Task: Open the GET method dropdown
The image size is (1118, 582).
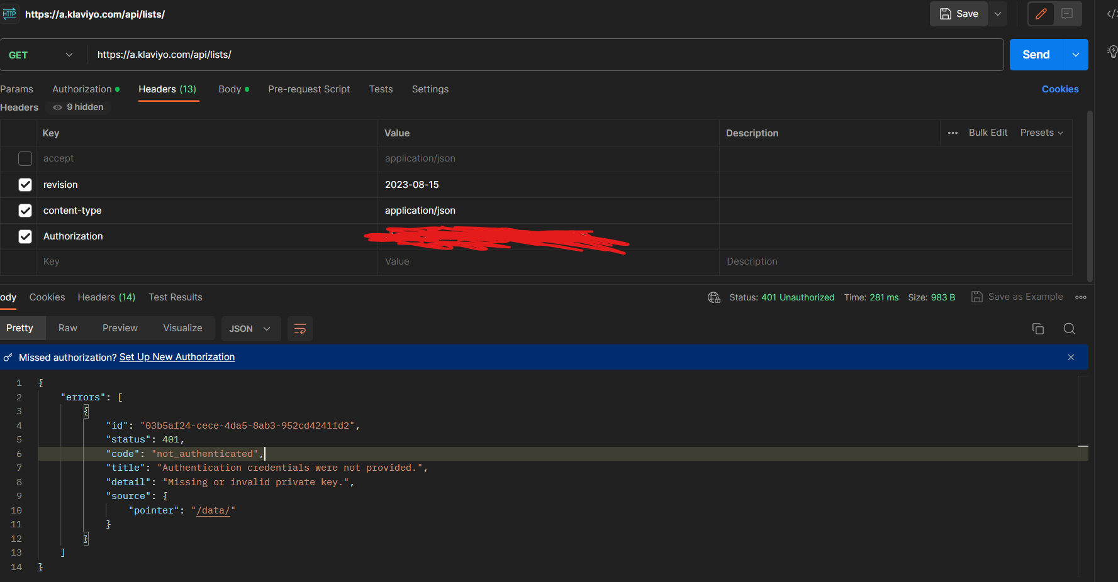Action: (42, 55)
